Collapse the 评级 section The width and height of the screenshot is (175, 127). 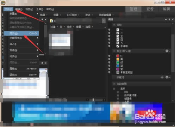[114, 25]
